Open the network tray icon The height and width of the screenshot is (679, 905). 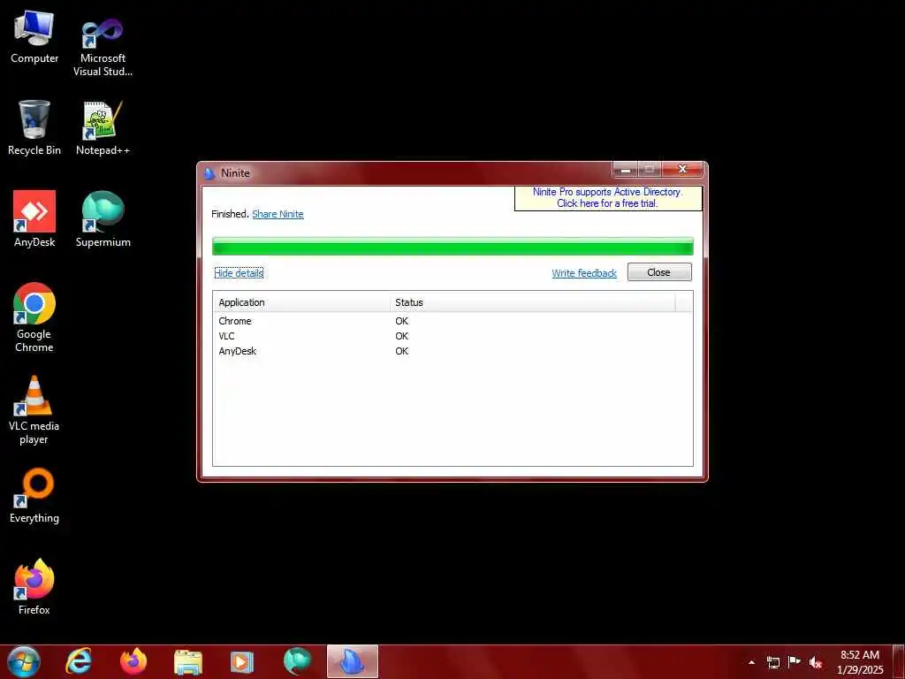click(x=772, y=662)
